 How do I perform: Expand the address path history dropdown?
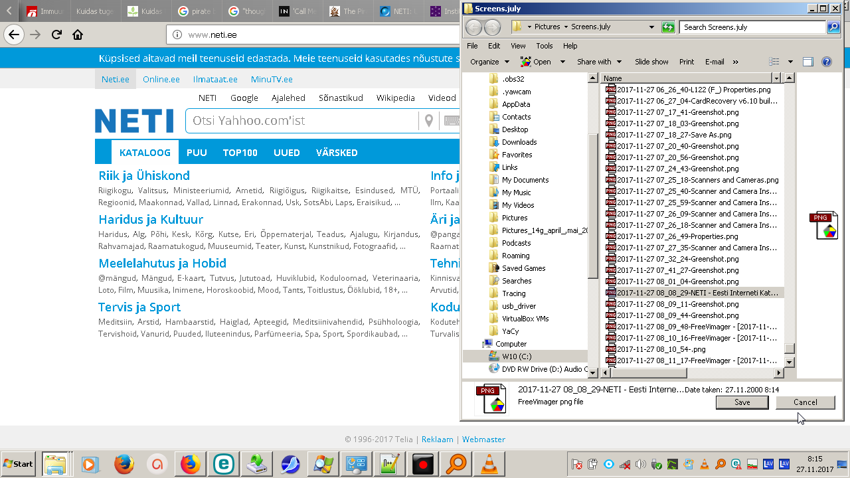pos(651,27)
